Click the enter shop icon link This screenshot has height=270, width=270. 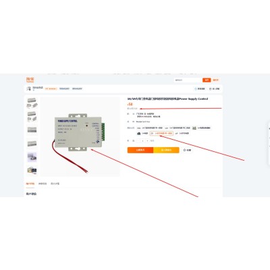tap(215, 89)
